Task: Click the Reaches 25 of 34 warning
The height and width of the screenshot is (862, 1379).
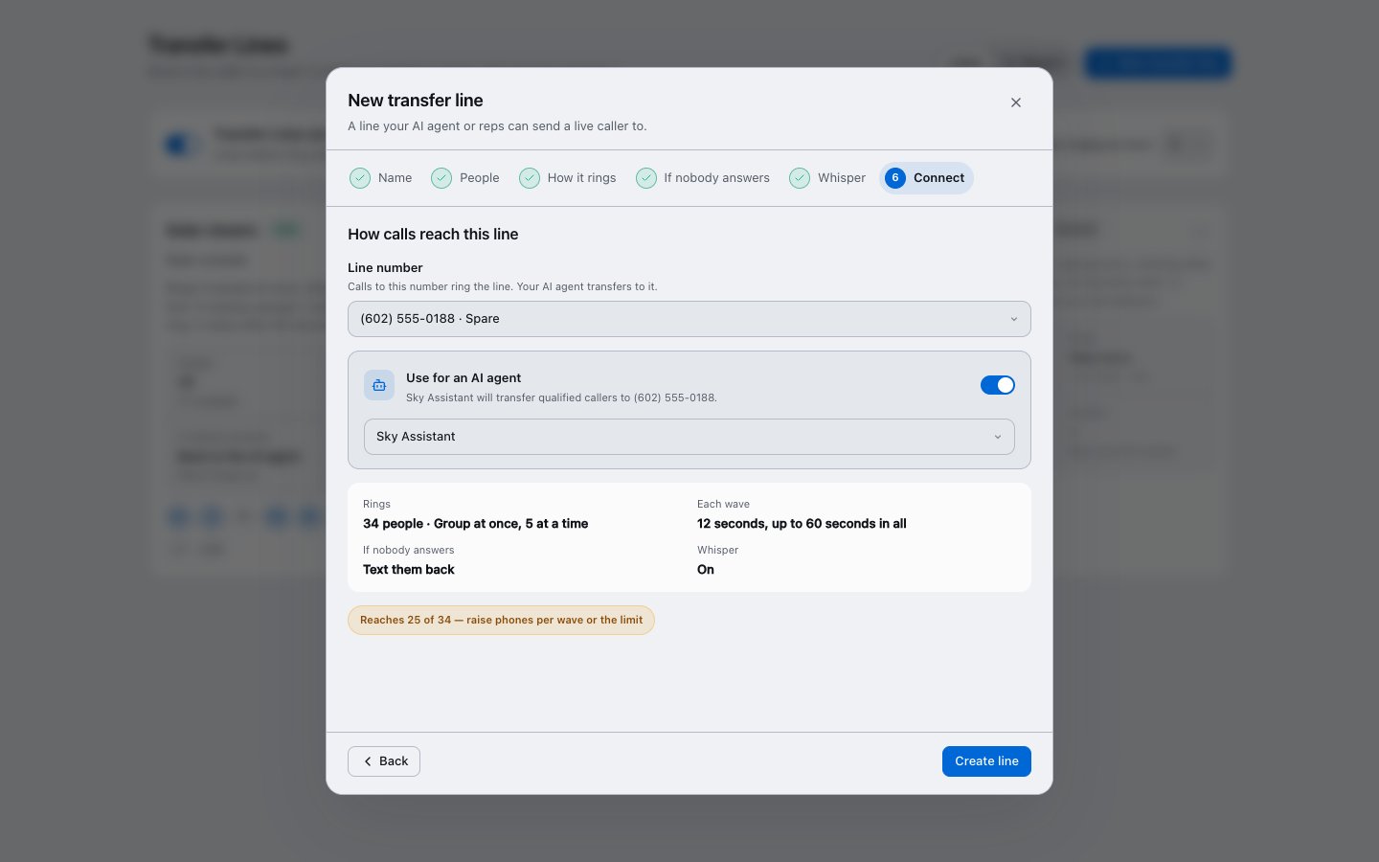Action: (501, 621)
